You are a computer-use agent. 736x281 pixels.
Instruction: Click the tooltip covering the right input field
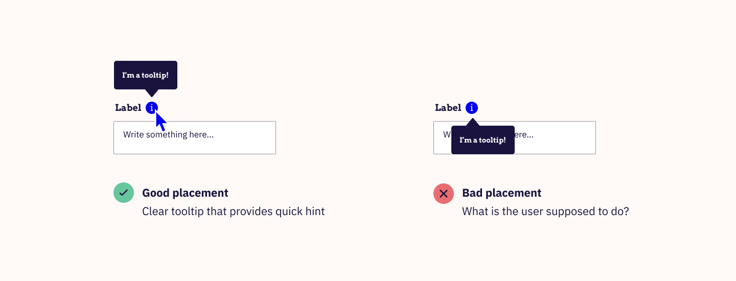pos(483,140)
